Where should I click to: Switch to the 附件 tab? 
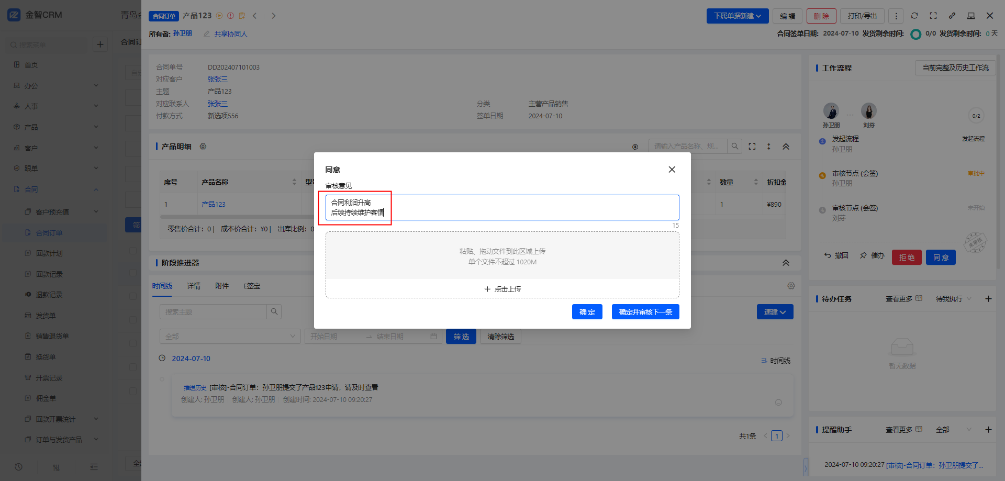[222, 286]
